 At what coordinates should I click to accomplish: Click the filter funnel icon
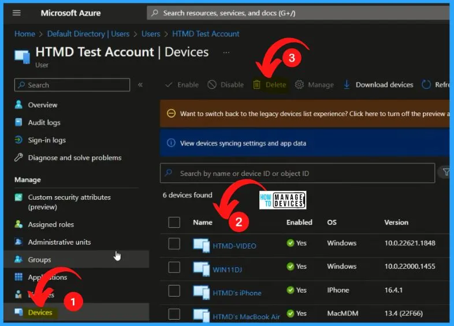pos(446,173)
